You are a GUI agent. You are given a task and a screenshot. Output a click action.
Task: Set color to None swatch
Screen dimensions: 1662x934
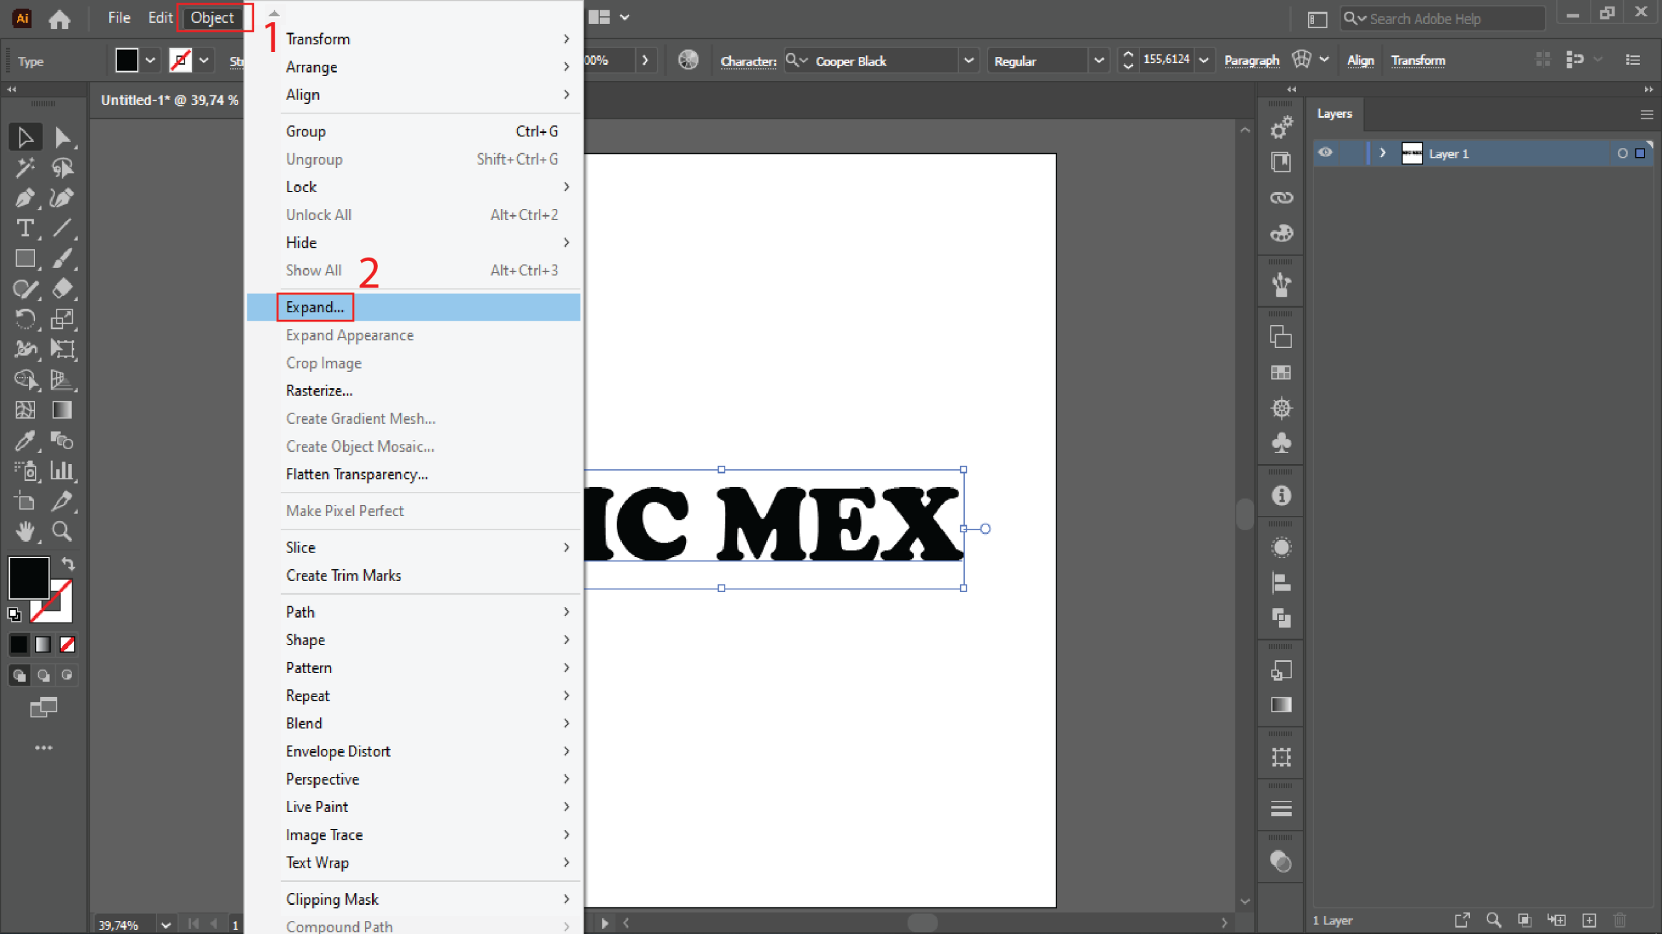pyautogui.click(x=67, y=644)
